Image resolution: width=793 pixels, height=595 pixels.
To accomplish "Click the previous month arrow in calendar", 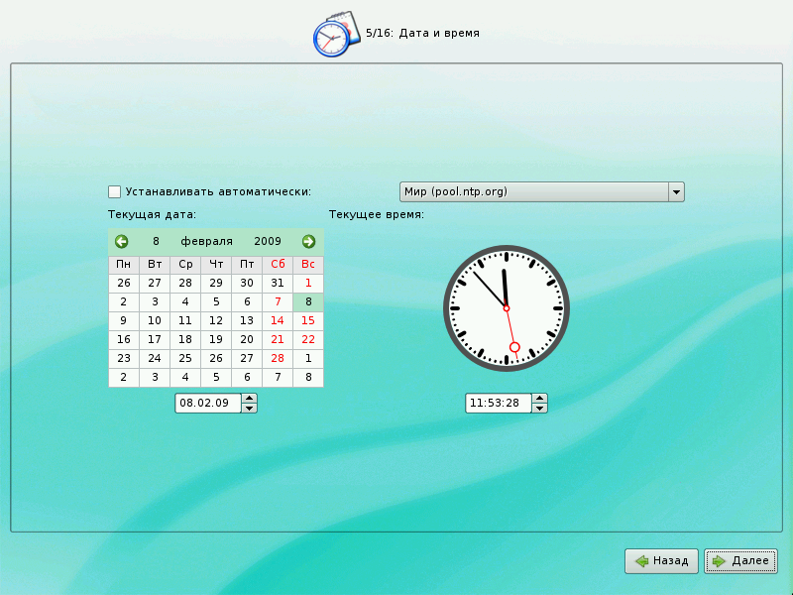I will coord(122,241).
